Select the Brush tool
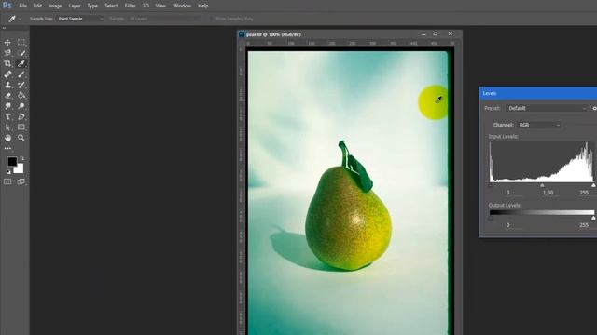The image size is (597, 335). coord(21,74)
